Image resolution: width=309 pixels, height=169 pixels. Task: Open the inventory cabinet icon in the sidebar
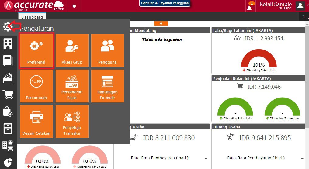(x=8, y=129)
